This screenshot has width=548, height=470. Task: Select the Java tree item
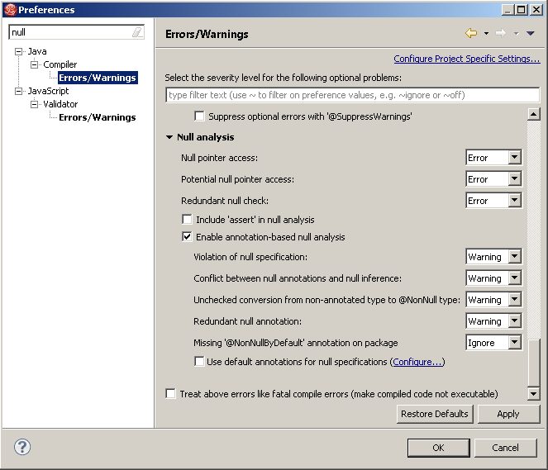37,51
